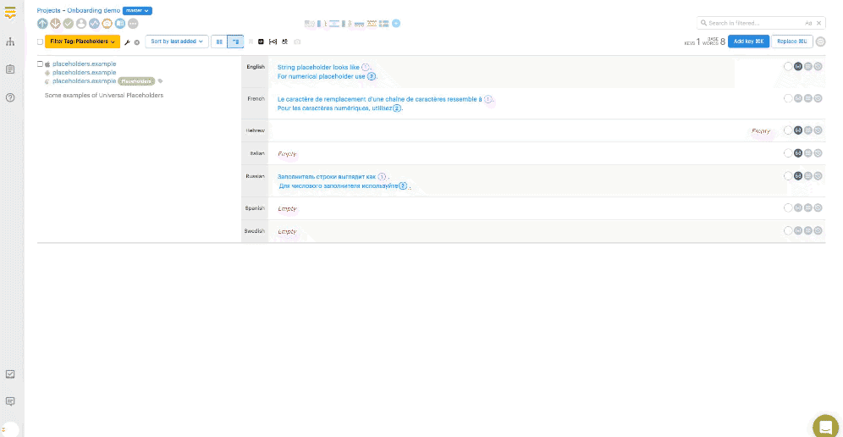Open the checklist icon near sidebar bottom
This screenshot has height=437, width=843.
(9, 374)
